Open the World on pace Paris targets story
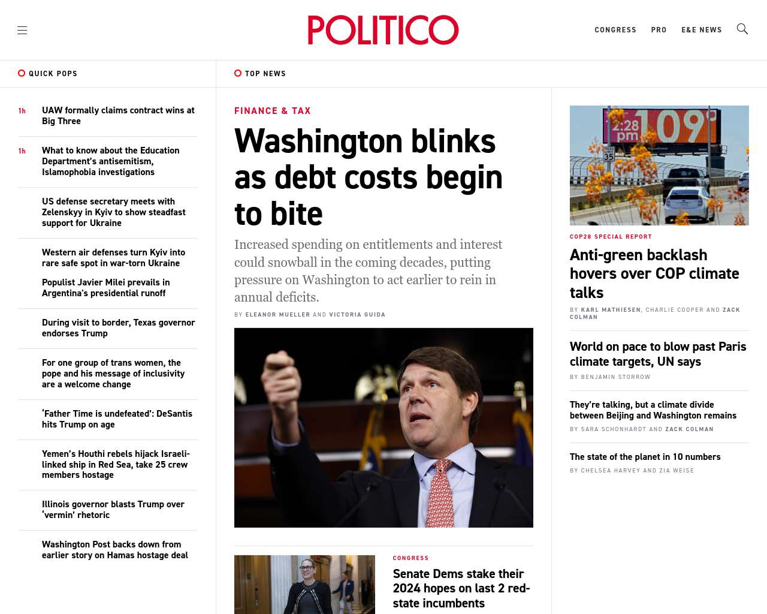767x614 pixels. (658, 354)
